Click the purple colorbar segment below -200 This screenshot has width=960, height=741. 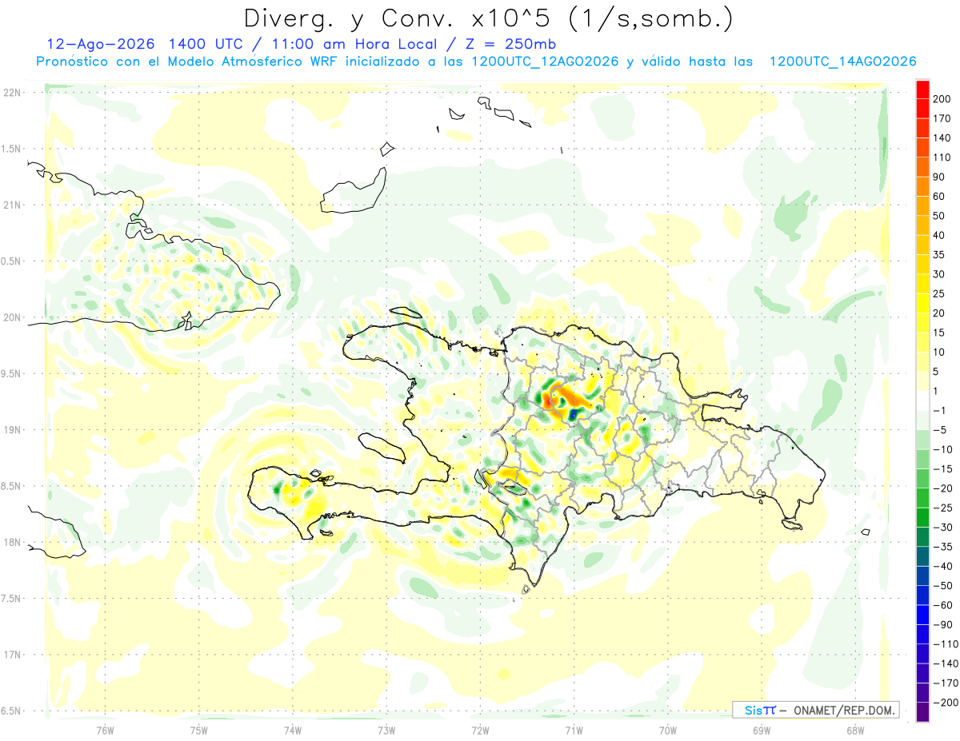[922, 713]
